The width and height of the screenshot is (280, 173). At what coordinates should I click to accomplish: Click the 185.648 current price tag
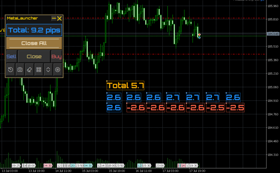273,34
